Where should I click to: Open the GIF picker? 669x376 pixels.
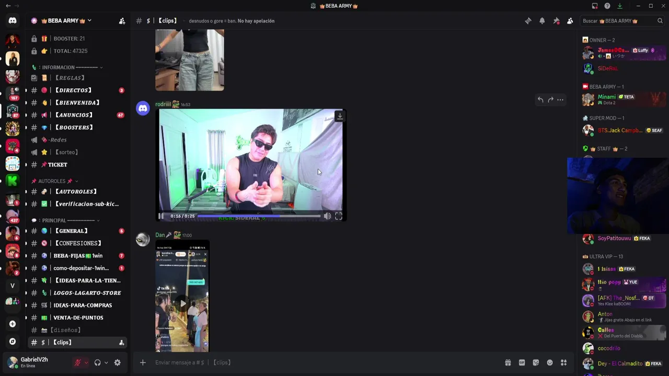(522, 362)
